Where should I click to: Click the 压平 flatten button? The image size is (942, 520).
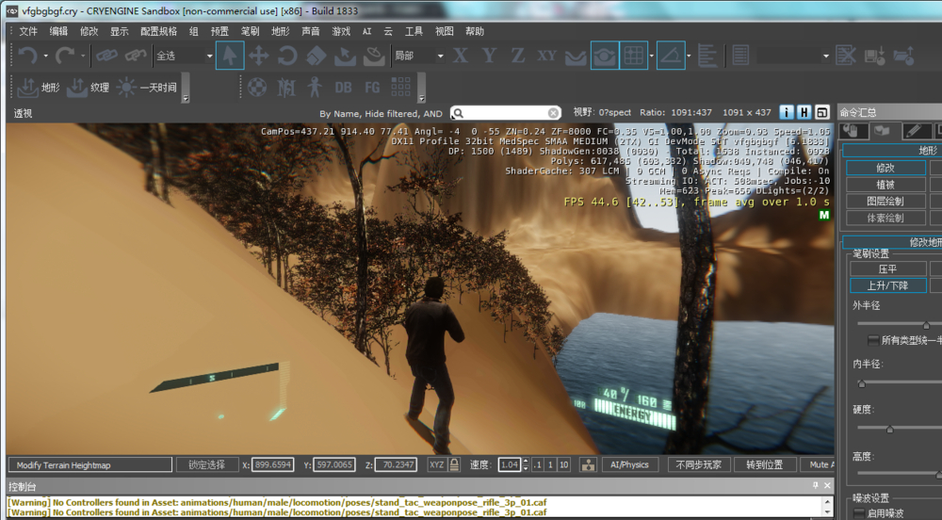(886, 268)
